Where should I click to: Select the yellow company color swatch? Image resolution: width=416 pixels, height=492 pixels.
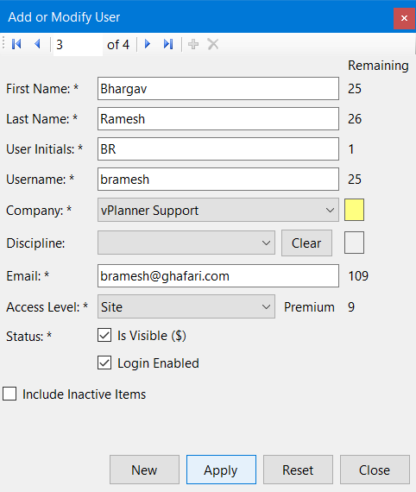(354, 210)
